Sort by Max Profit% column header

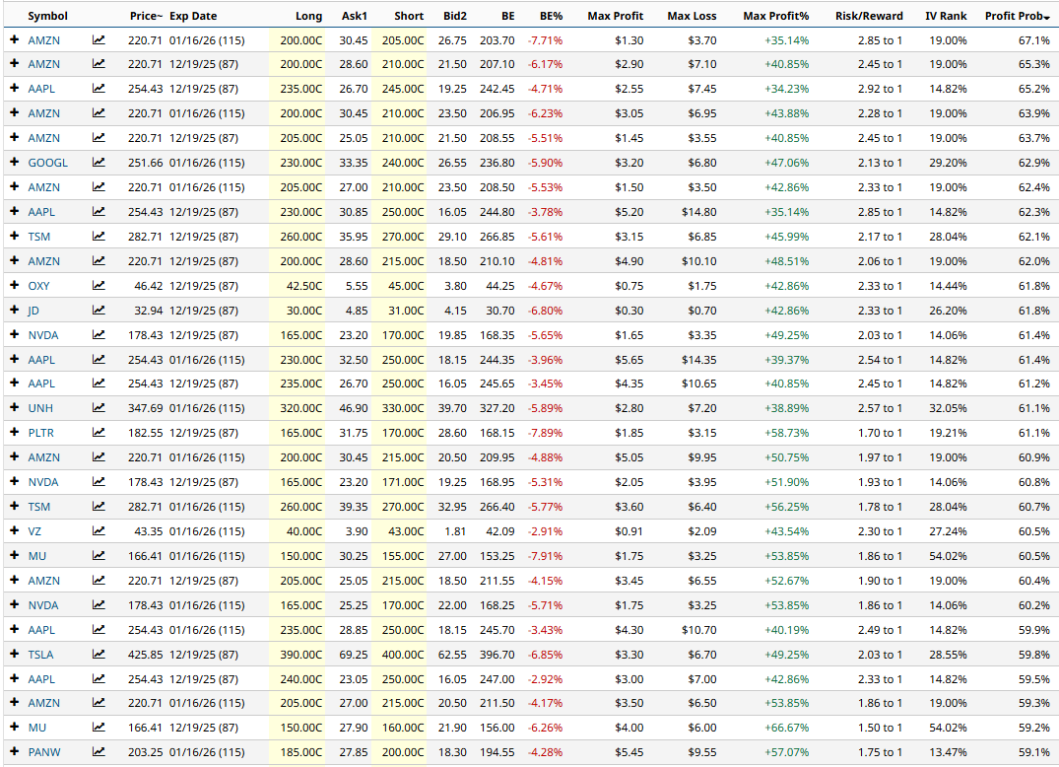coord(776,16)
